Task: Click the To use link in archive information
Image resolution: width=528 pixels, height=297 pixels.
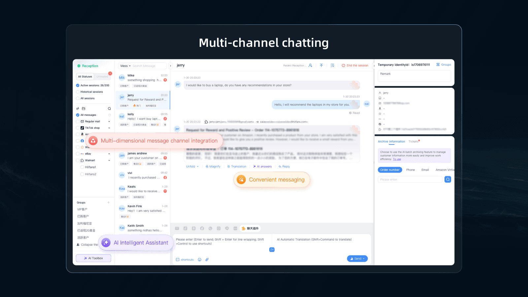Action: (x=396, y=159)
